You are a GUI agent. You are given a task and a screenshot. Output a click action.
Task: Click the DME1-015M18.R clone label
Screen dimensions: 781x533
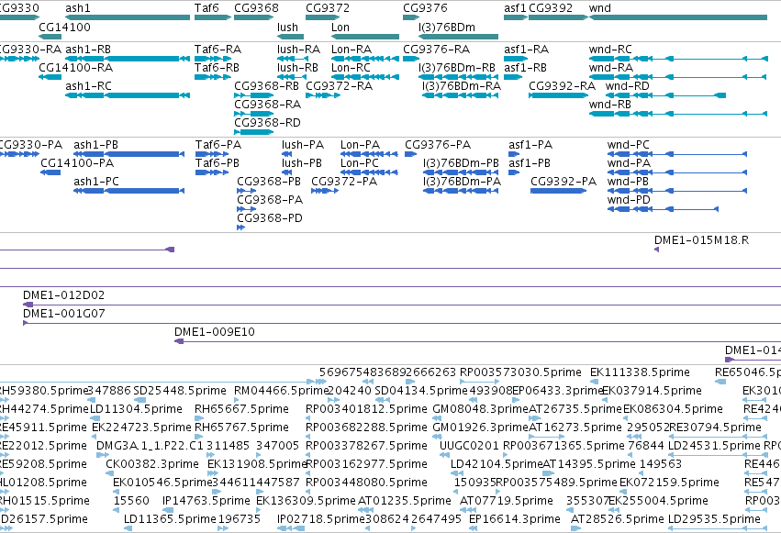[x=702, y=241]
